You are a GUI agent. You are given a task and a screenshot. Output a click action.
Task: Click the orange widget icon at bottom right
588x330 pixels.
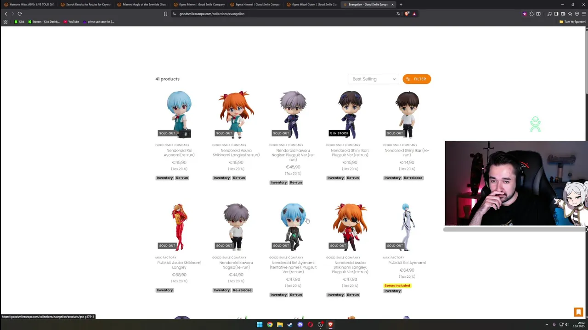(578, 312)
